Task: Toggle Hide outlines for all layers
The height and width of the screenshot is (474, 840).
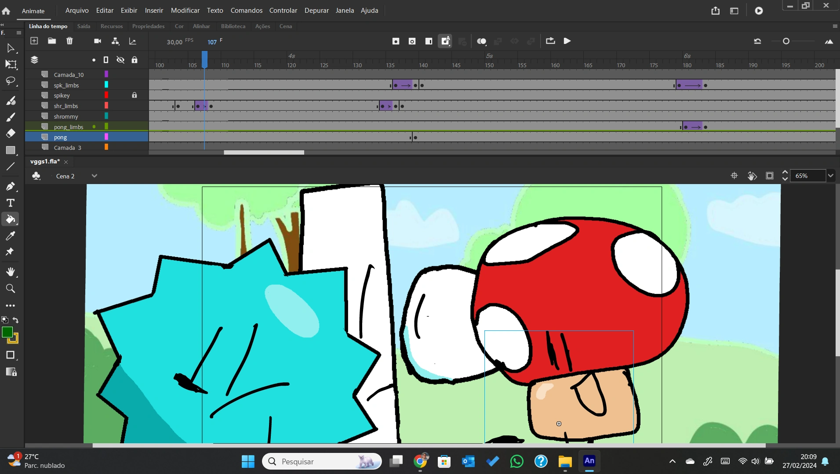Action: 106,60
